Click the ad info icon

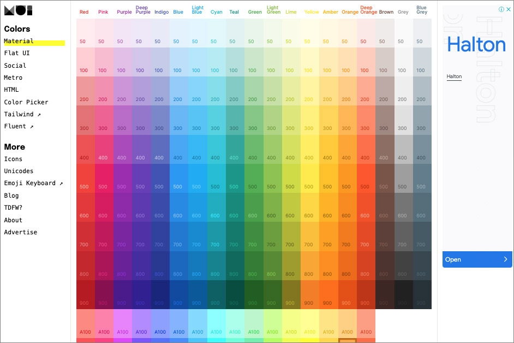(x=501, y=10)
